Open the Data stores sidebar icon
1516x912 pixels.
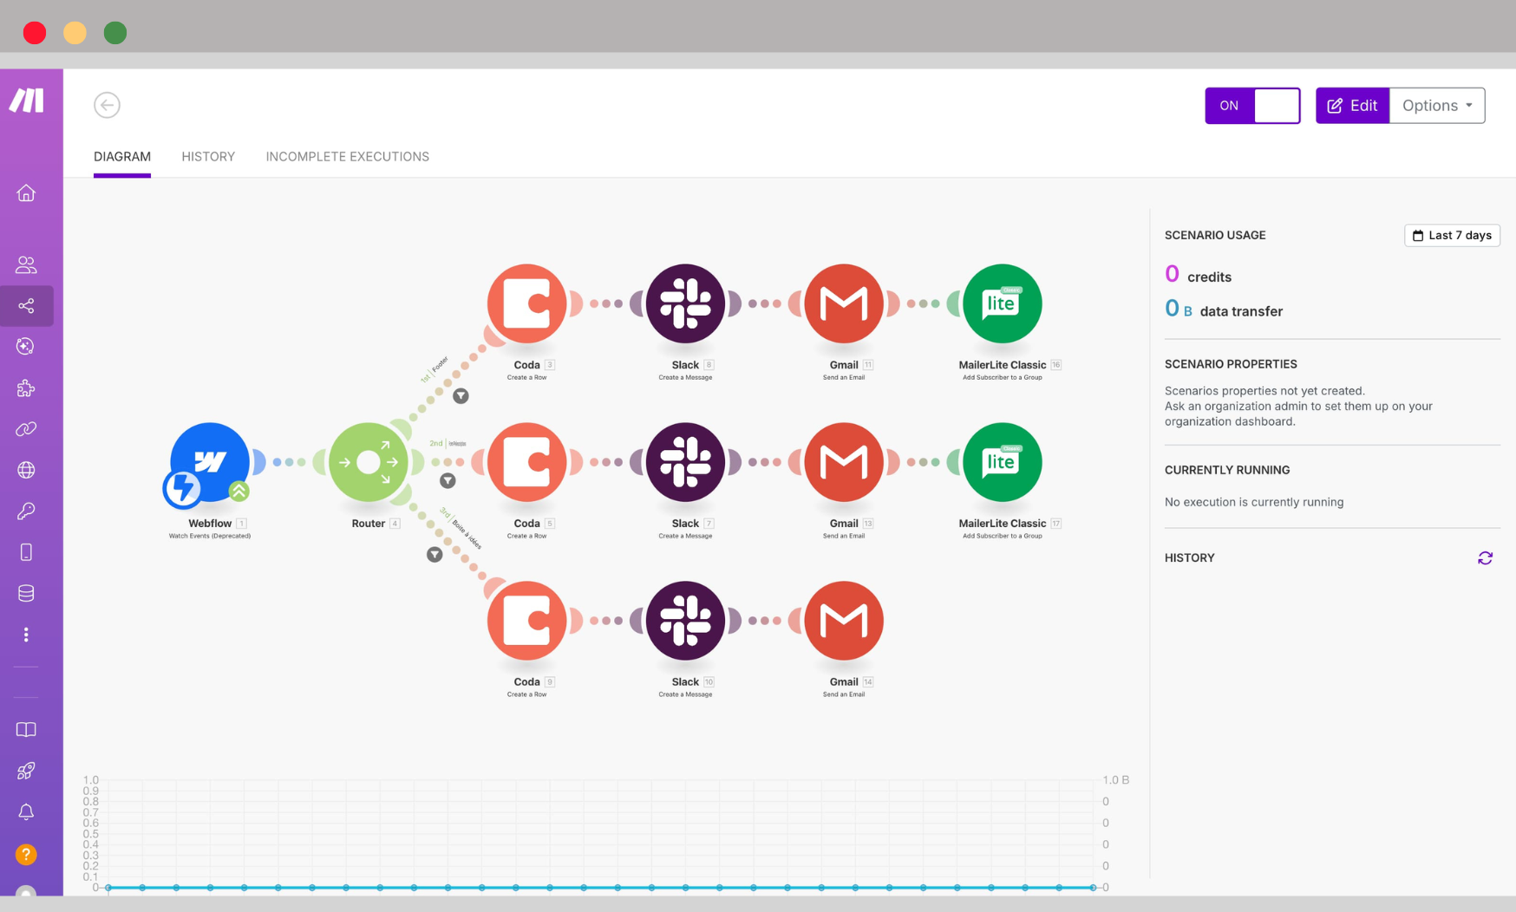coord(26,593)
